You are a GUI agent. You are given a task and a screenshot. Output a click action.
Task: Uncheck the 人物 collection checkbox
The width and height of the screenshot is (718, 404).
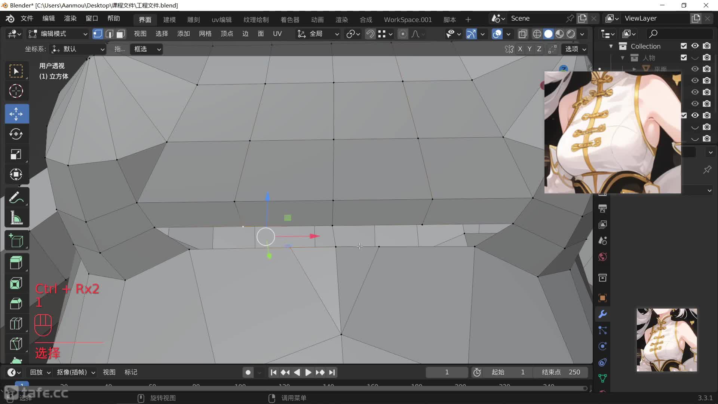pos(684,57)
